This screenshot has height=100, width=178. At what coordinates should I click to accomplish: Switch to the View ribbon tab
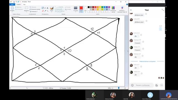24,4
